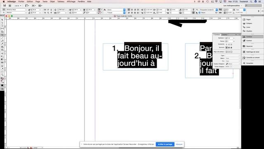The width and height of the screenshot is (264, 149).
Task: Click the Adobe Bridge icon
Action: click(10, 5)
